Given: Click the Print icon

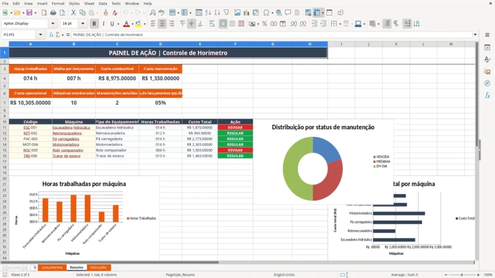Looking at the screenshot, I should click(53, 13).
